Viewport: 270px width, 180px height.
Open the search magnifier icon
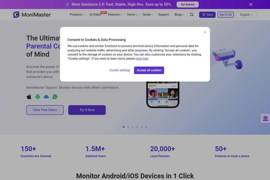[x=192, y=15]
